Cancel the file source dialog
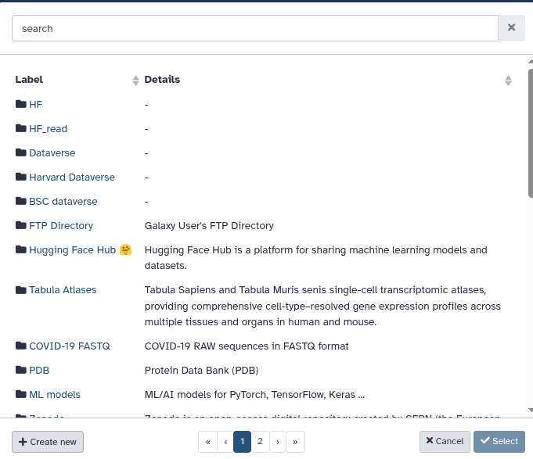 [445, 442]
